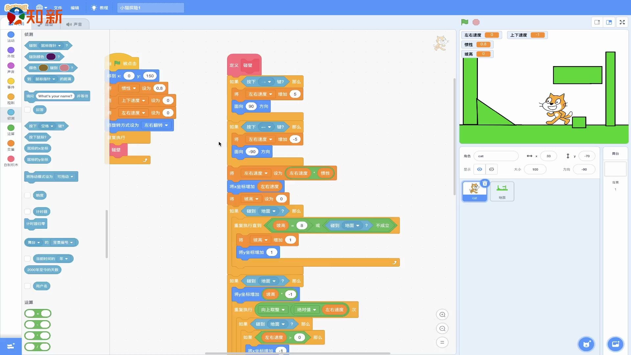The image size is (631, 355).
Task: Click the 文件 file menu
Action: [58, 7]
